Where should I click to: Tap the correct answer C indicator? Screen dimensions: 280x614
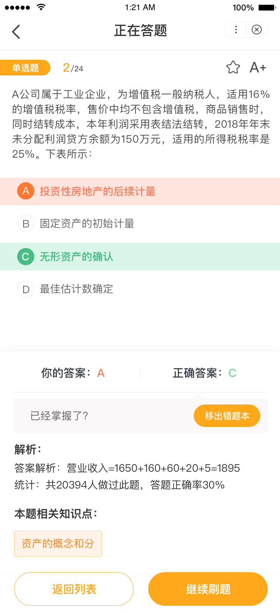pyautogui.click(x=232, y=373)
